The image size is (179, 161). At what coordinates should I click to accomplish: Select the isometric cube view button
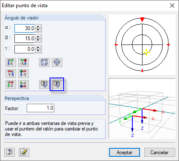44,62
